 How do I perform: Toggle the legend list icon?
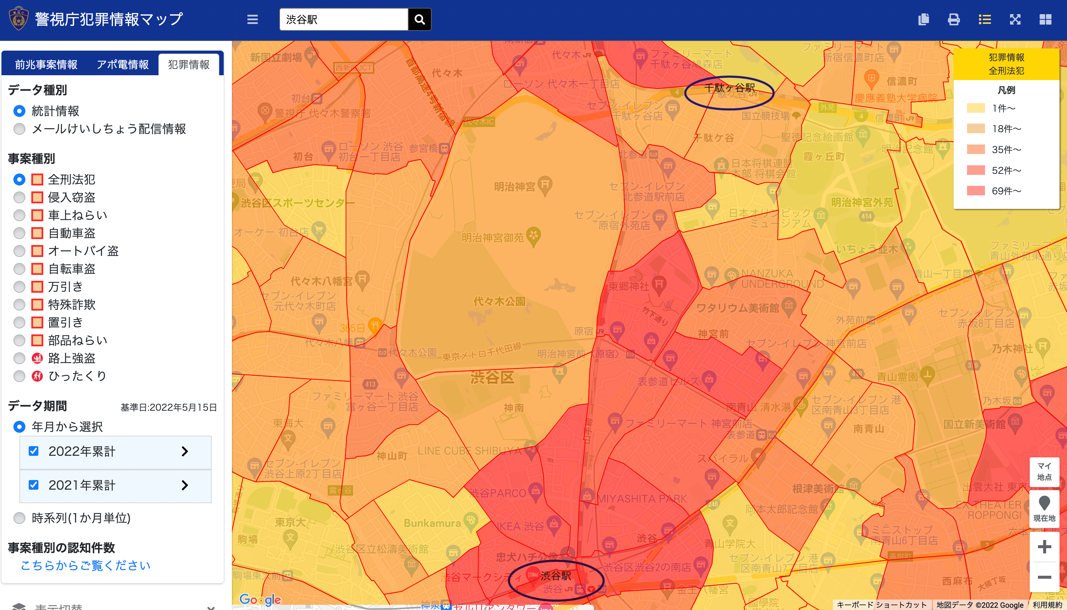[x=984, y=20]
